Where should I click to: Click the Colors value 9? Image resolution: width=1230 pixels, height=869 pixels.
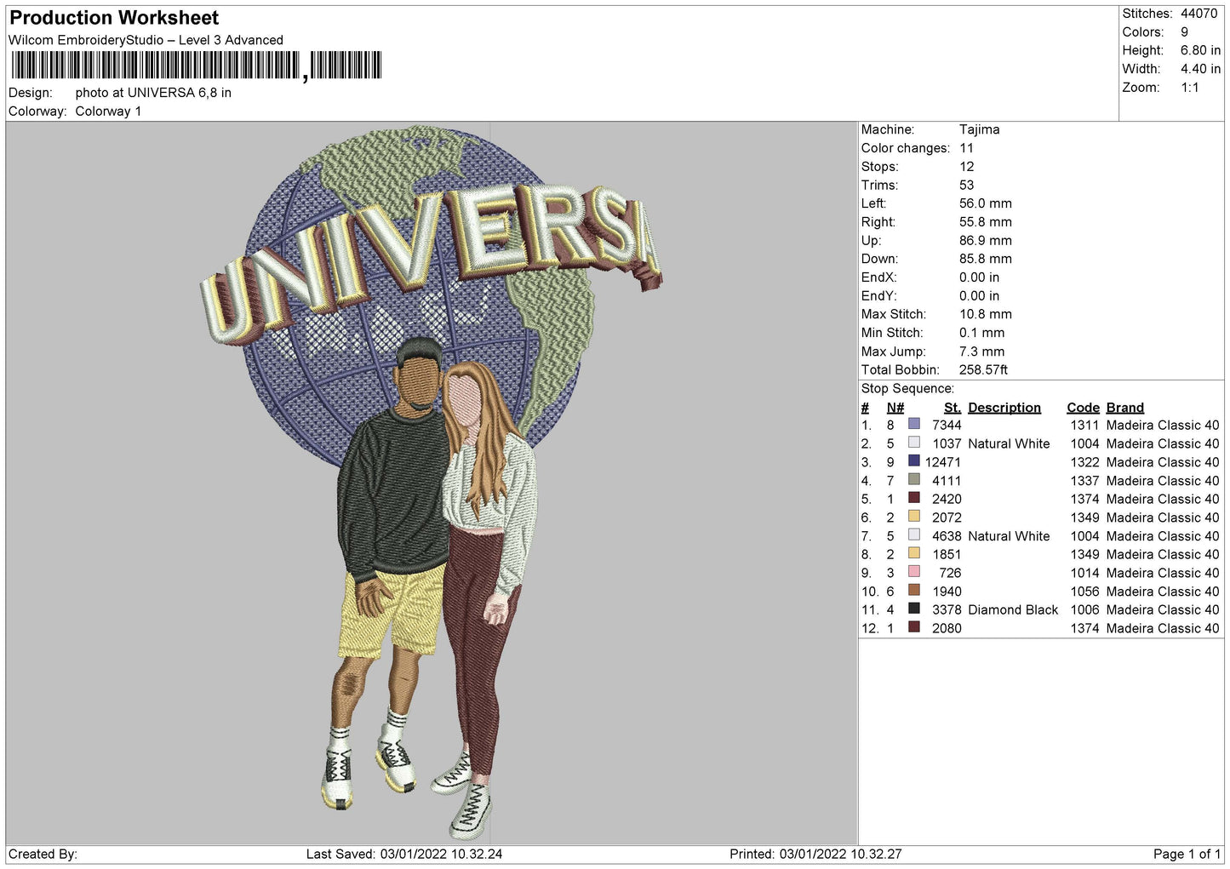pos(1184,32)
